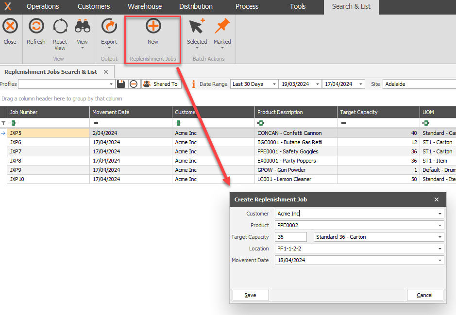456x315 pixels.
Task: Open the Marked pin icon
Action: [222, 26]
